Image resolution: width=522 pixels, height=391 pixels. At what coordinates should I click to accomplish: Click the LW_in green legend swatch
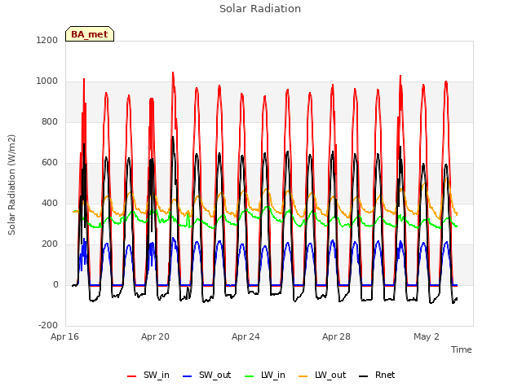(x=250, y=376)
